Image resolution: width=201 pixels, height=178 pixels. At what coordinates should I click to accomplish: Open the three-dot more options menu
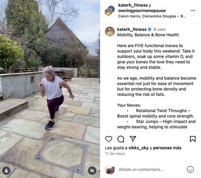pos(193,11)
